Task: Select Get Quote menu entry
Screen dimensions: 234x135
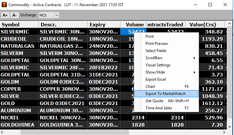Action: click(x=154, y=101)
